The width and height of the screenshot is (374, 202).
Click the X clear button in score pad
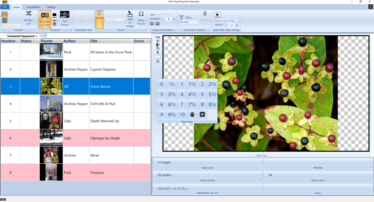coord(202,115)
